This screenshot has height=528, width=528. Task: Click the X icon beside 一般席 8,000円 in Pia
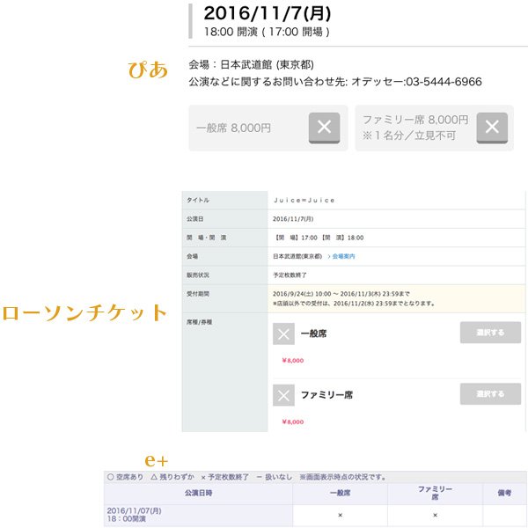pos(324,128)
